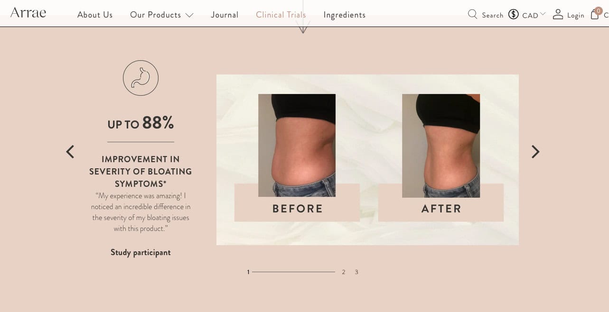Screen dimensions: 609x312
Task: Click the Login link
Action: [576, 15]
